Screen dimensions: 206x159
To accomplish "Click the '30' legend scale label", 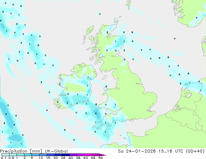I will point(71,158).
